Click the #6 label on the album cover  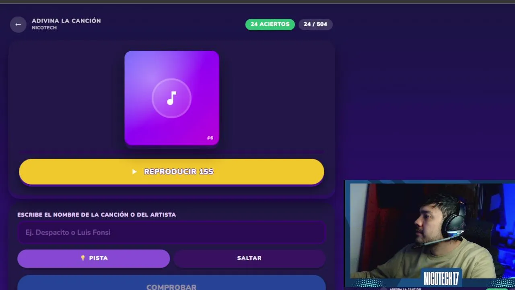(210, 138)
